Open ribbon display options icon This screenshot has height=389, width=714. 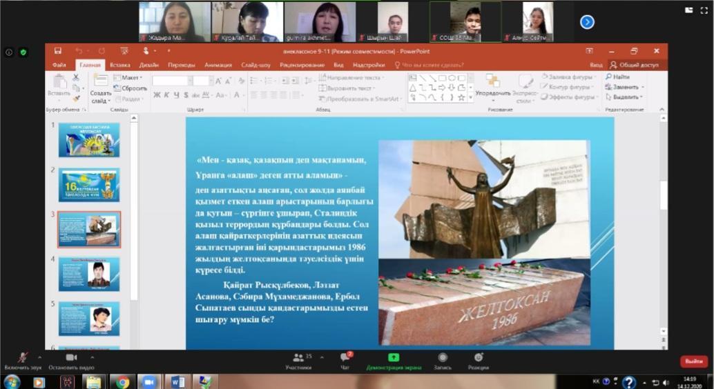pos(589,51)
